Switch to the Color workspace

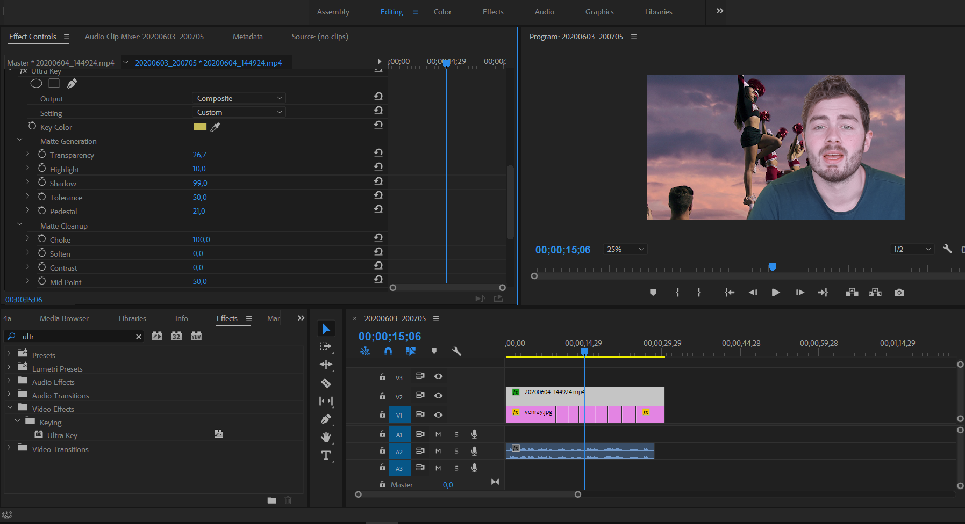coord(442,12)
